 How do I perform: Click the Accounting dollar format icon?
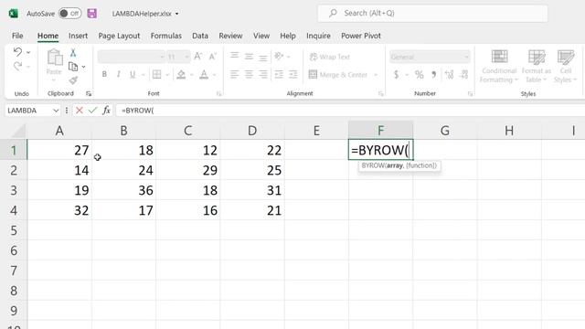tap(396, 75)
